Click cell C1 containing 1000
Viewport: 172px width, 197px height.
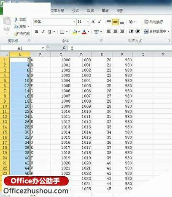pyautogui.click(x=61, y=60)
